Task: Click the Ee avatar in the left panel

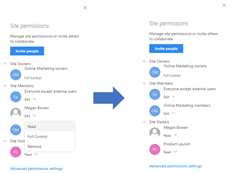Action: pos(15,97)
